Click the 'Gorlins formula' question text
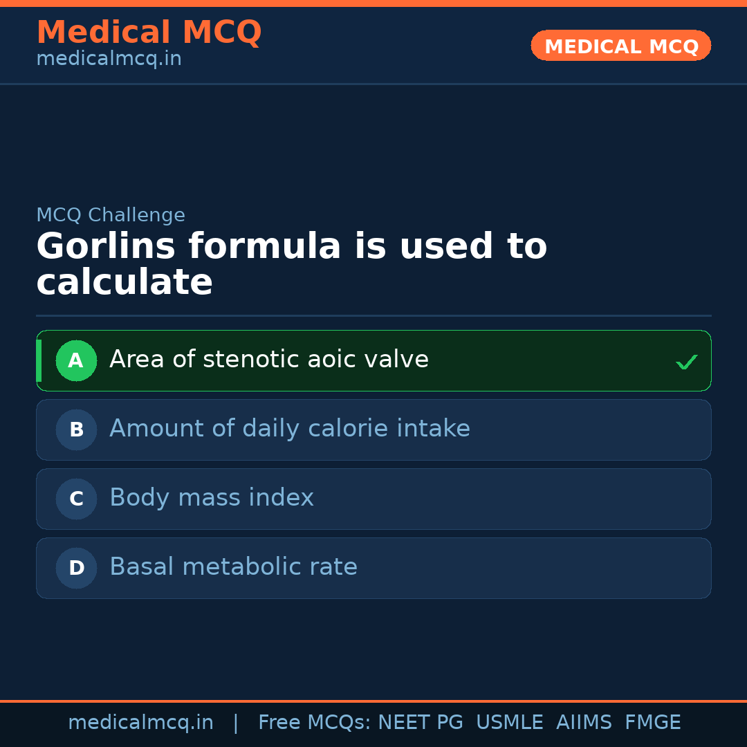 (291, 264)
